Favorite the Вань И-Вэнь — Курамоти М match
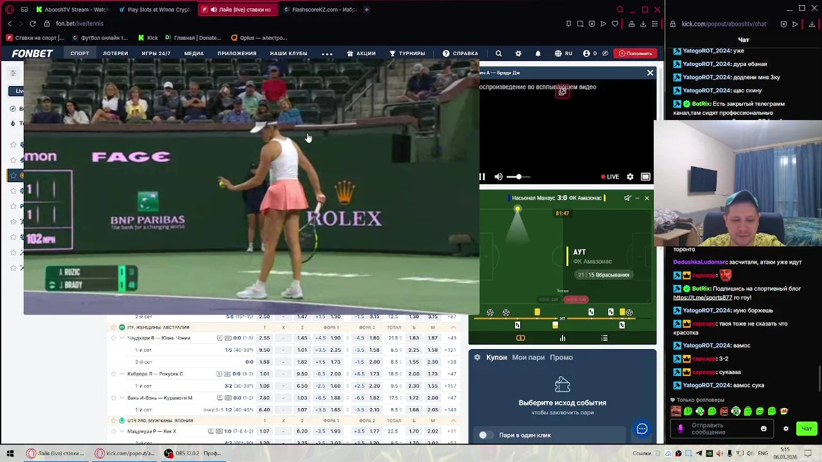 (x=114, y=398)
